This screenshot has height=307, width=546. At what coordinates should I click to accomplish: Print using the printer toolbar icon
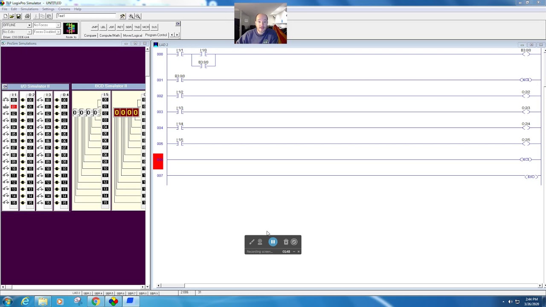coord(27,16)
